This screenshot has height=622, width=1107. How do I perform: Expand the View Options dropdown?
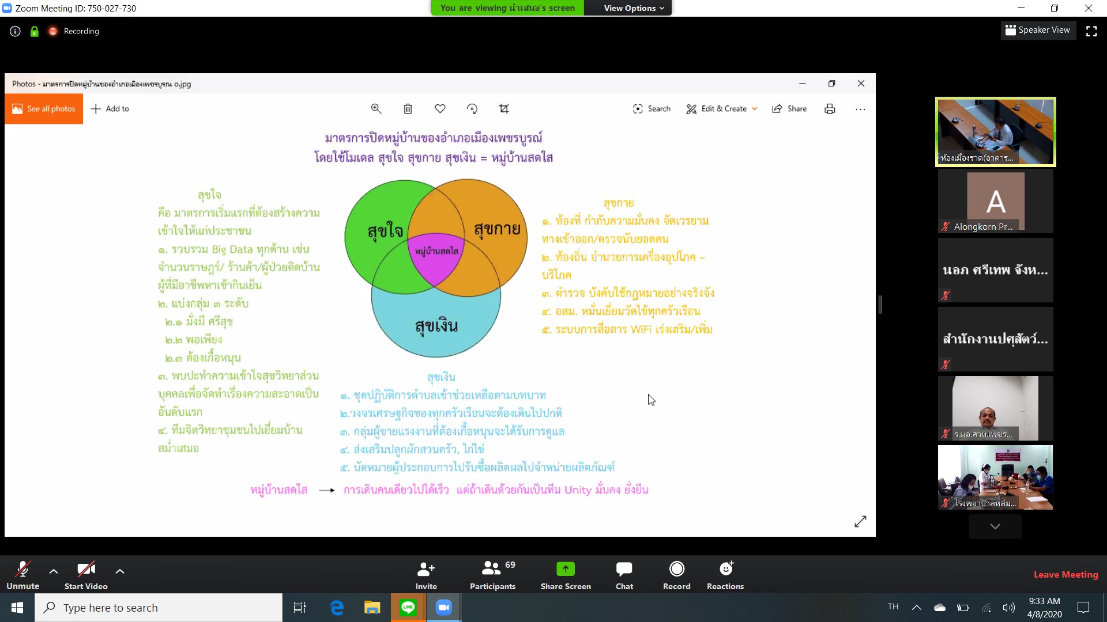[x=634, y=8]
